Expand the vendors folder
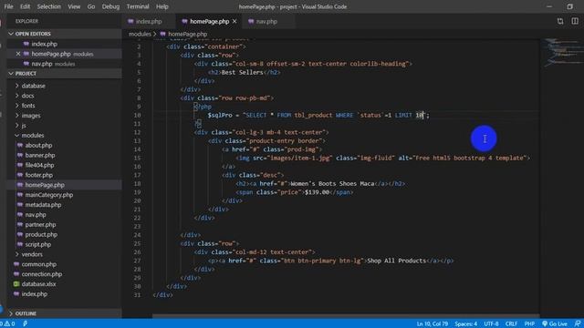 [32, 254]
